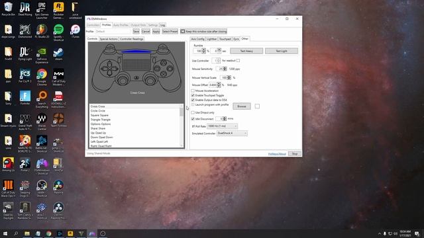The image size is (424, 238).
Task: Open the Lightbar tab
Action: pos(211,39)
